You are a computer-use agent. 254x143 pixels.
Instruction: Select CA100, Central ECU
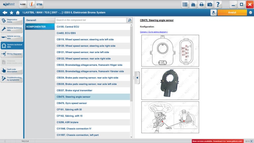92,26
